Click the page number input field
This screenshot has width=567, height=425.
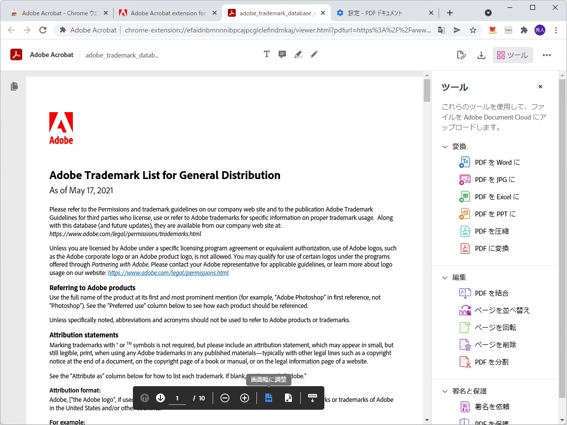177,398
